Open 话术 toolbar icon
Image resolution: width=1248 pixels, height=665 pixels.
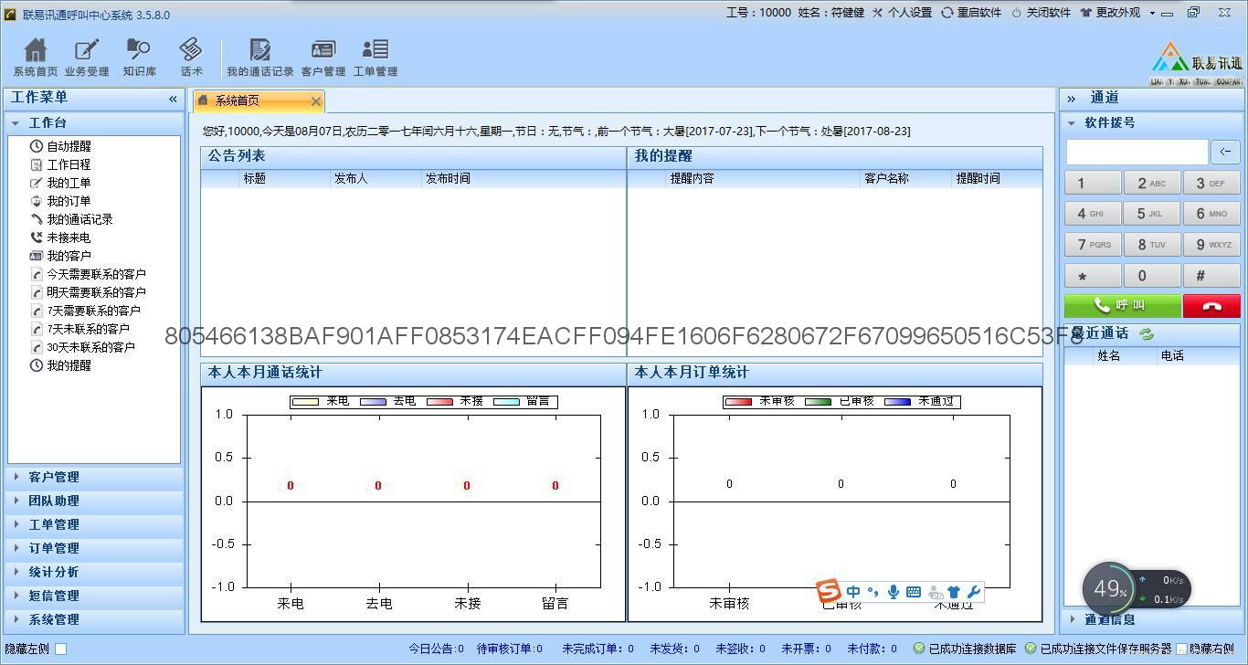coord(191,57)
